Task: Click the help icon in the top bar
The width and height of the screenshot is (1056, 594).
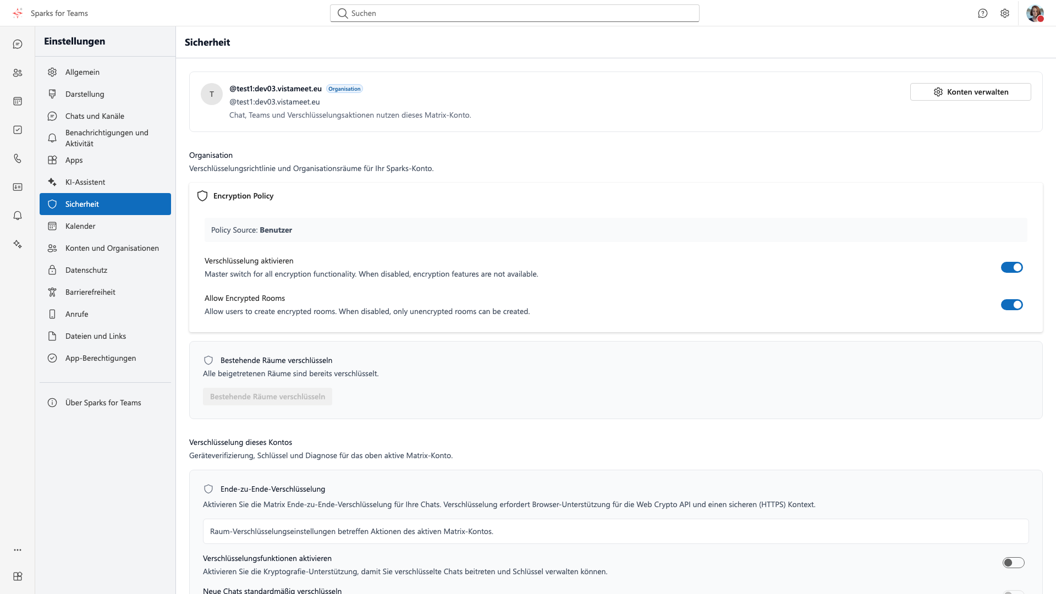Action: click(983, 13)
